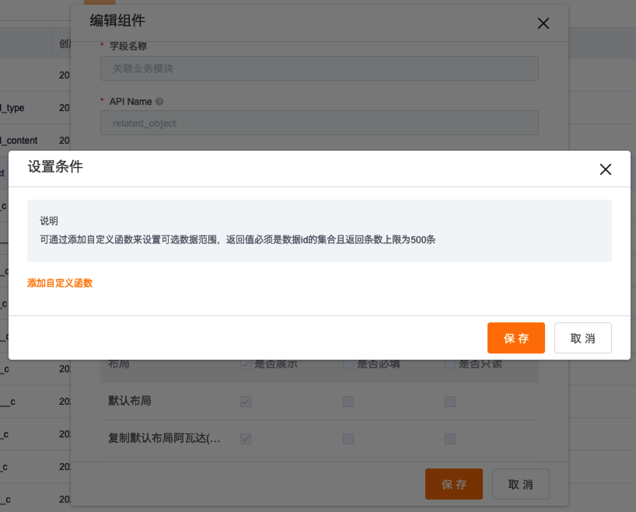
Task: Check 是否只读 for 默认布局 row
Action: click(450, 402)
